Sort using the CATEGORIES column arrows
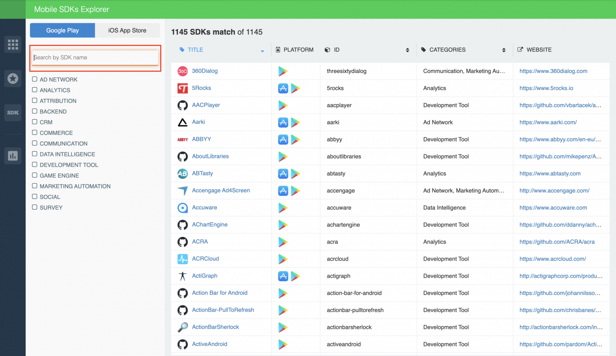616x356 pixels. point(504,50)
